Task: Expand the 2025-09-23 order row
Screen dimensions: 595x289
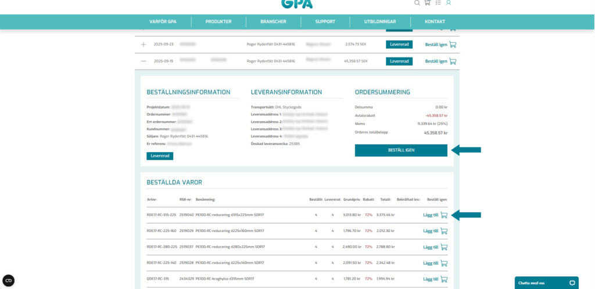Action: (x=144, y=45)
